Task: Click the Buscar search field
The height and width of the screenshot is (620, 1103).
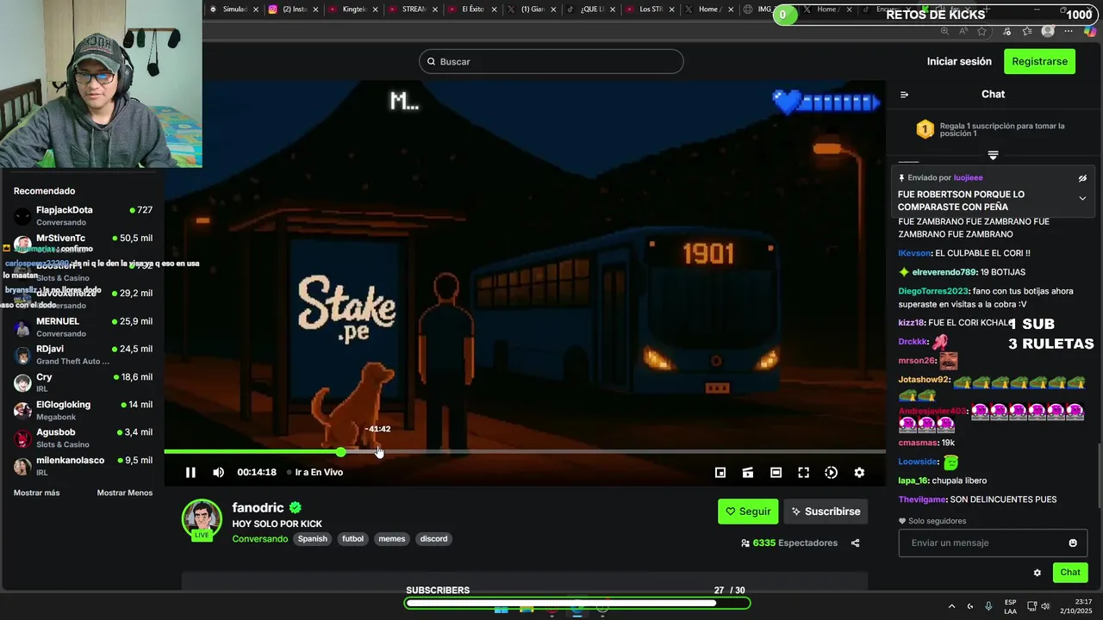Action: coord(551,62)
